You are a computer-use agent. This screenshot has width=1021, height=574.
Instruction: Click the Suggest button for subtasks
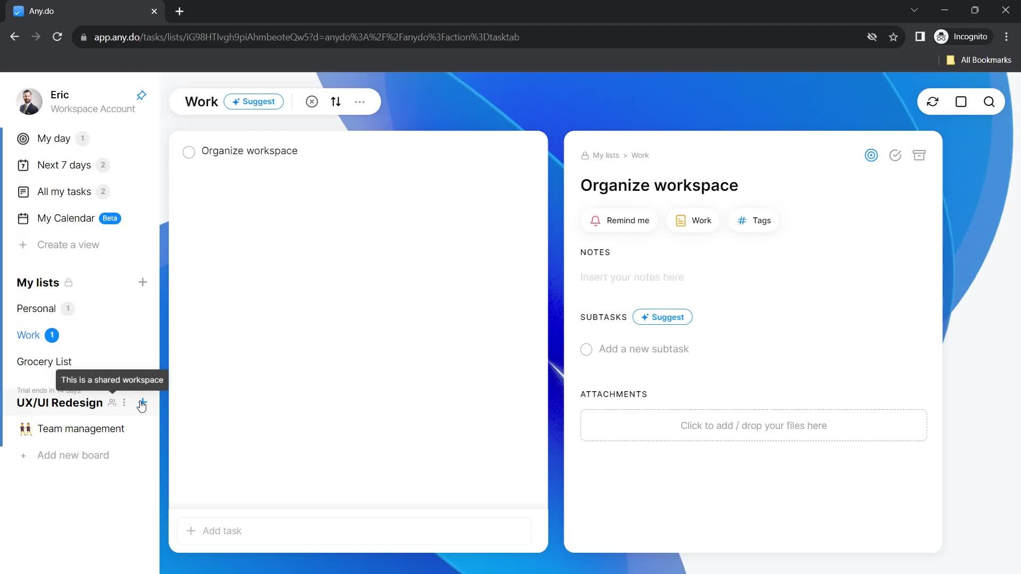coord(663,317)
